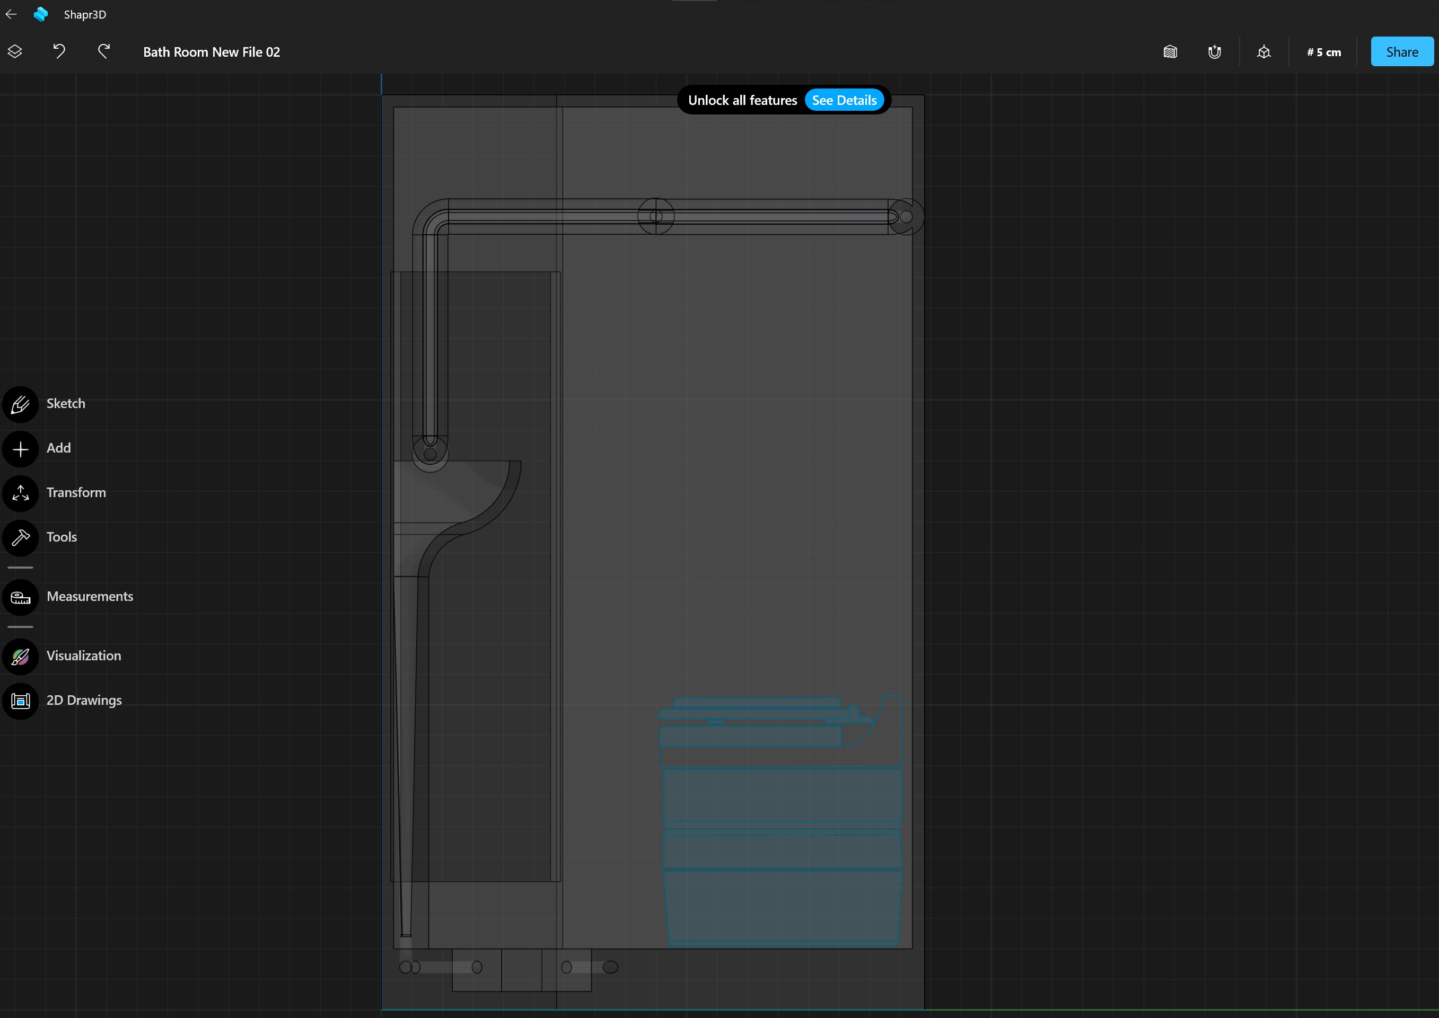1439x1018 pixels.
Task: Toggle the snapping magnet option
Action: tap(1215, 52)
